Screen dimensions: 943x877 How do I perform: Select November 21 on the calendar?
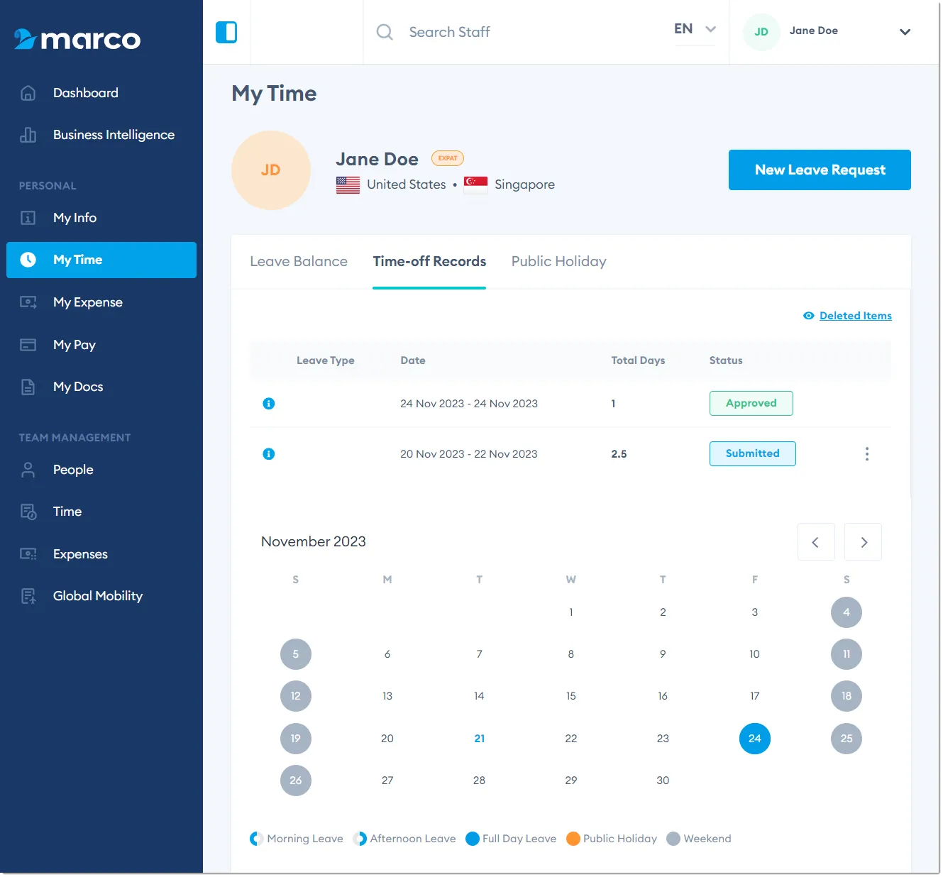pos(480,739)
